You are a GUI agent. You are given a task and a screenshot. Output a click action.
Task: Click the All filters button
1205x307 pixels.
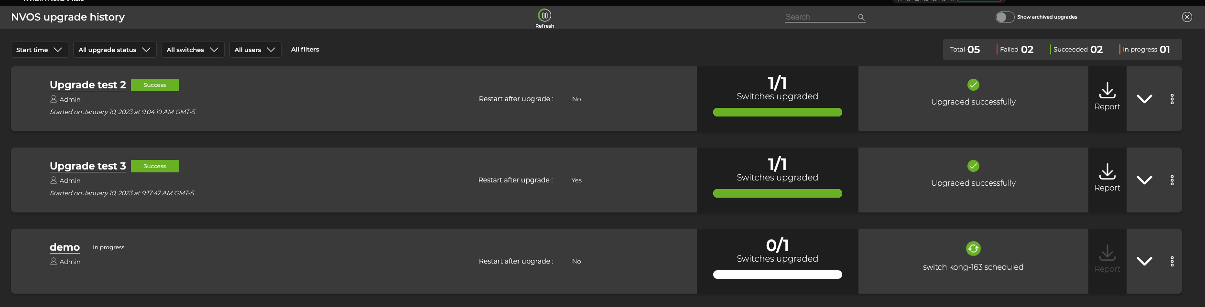[x=305, y=50]
